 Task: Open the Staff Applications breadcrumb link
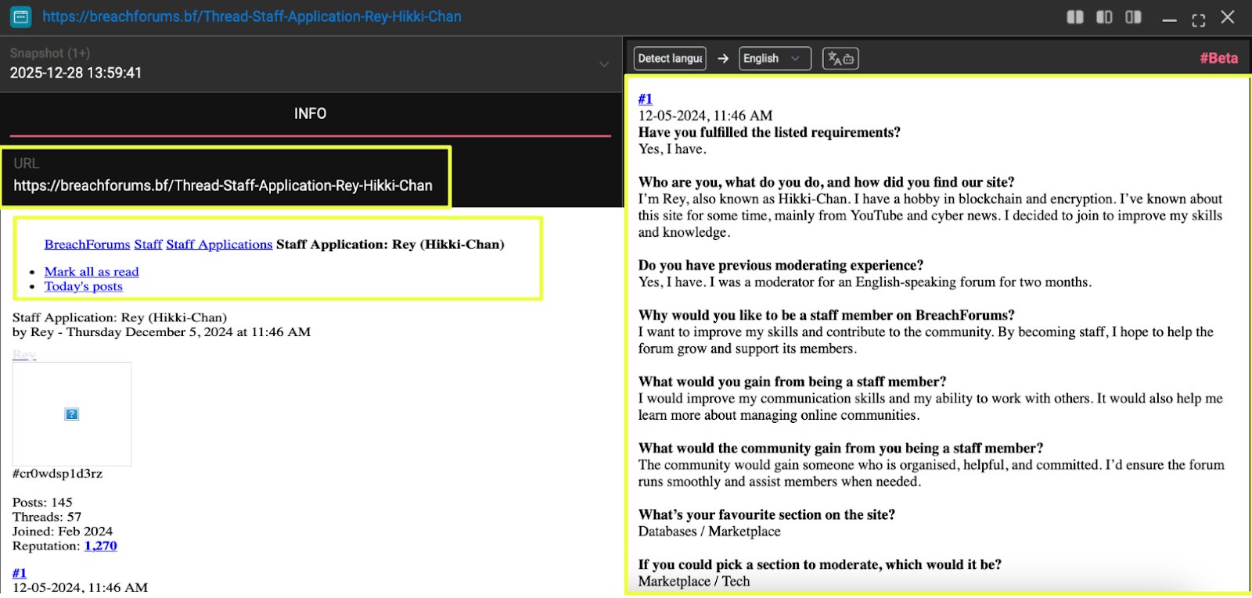click(219, 245)
